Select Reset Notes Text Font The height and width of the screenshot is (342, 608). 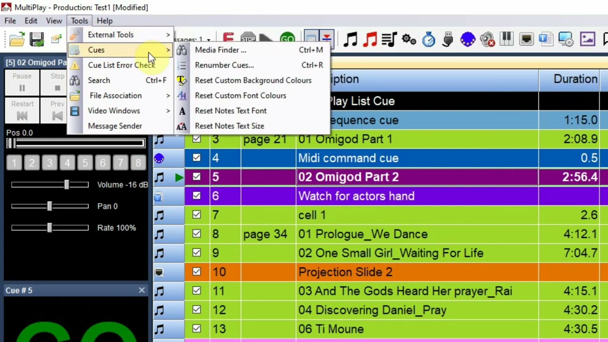pyautogui.click(x=251, y=111)
